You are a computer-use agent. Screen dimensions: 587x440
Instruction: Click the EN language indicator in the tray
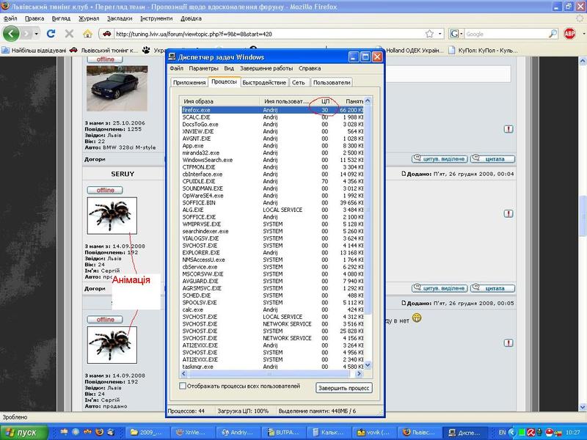(502, 433)
